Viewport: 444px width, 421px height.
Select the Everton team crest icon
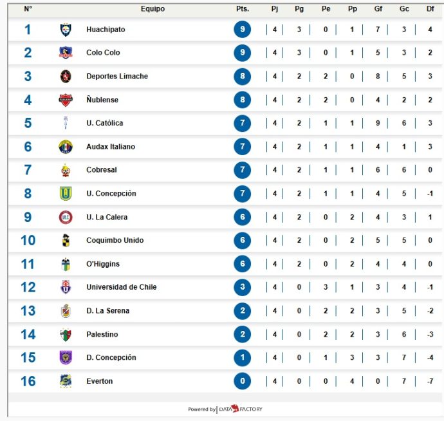pos(66,381)
